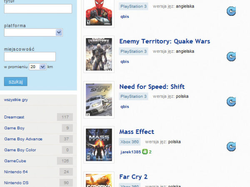Open the Enemy Territory: Quake Wars title link
250x187 pixels.
tap(165, 42)
